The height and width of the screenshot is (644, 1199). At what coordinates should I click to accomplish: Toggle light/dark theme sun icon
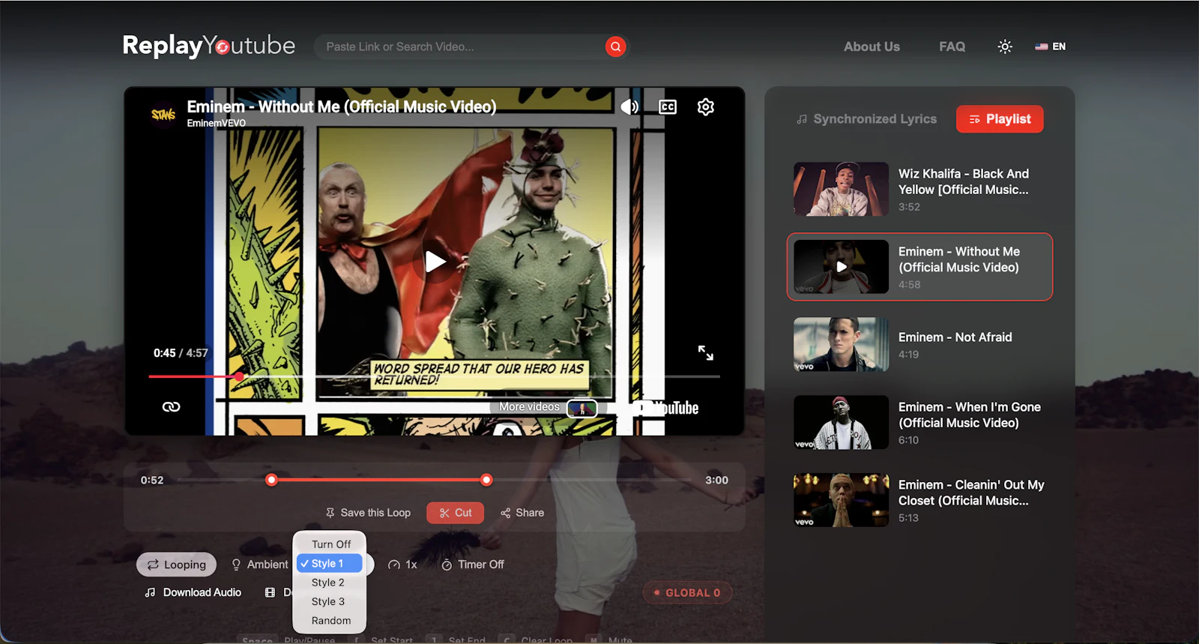point(1005,46)
